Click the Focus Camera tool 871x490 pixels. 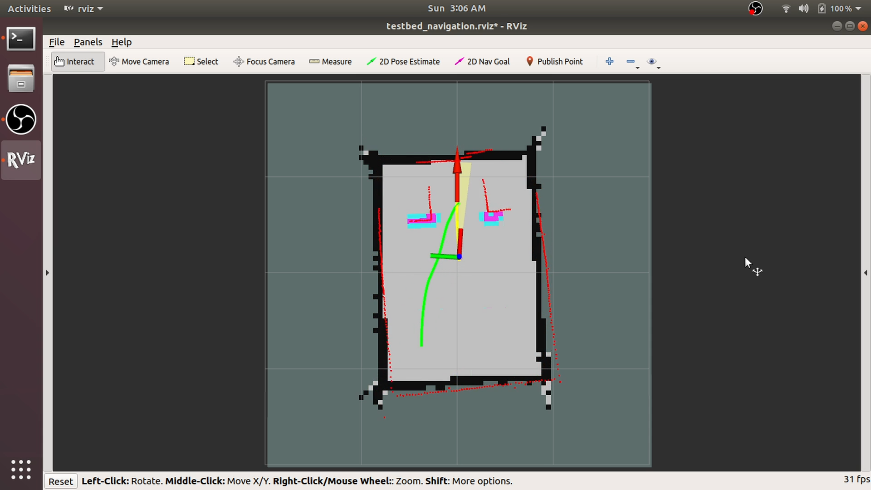[264, 61]
